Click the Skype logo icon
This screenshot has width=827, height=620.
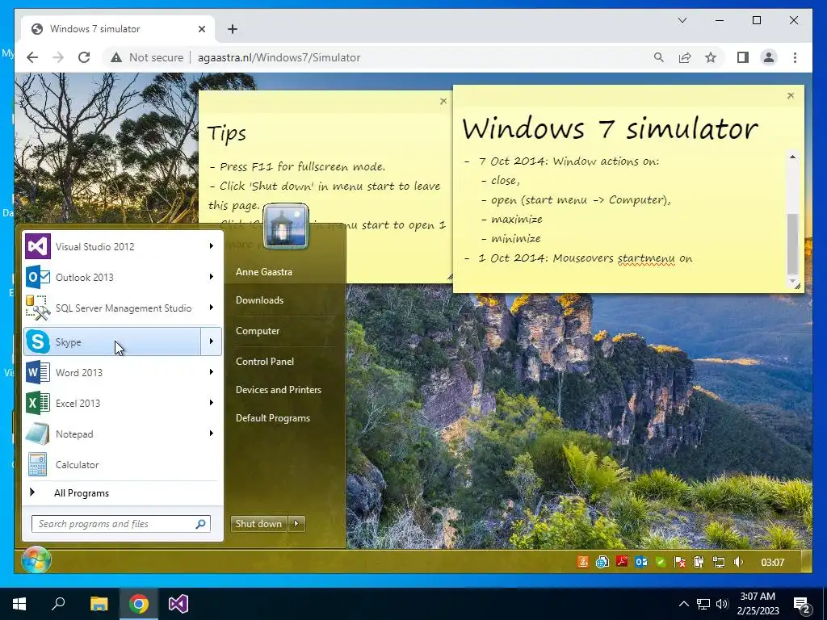click(x=38, y=341)
